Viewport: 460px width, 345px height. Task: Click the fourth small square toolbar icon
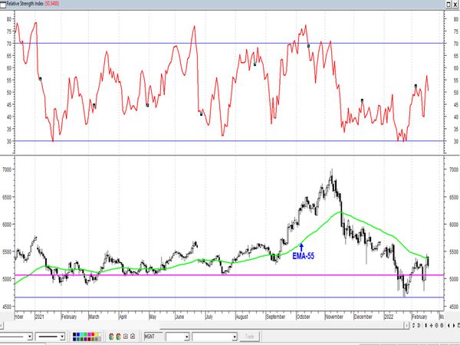[132, 337]
